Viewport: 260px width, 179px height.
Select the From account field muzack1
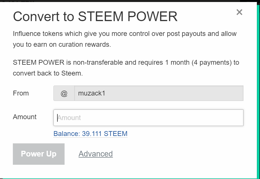point(159,93)
